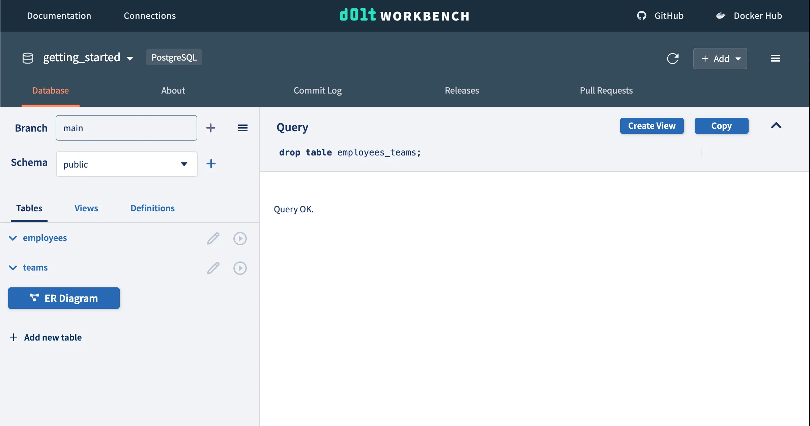Click the pencil edit icon for employees table
Screen dimensions: 810x426
point(213,239)
